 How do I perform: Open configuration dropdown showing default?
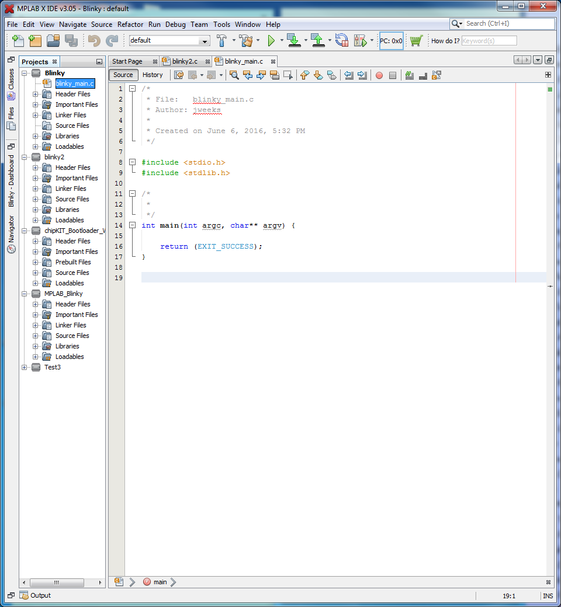click(x=169, y=40)
